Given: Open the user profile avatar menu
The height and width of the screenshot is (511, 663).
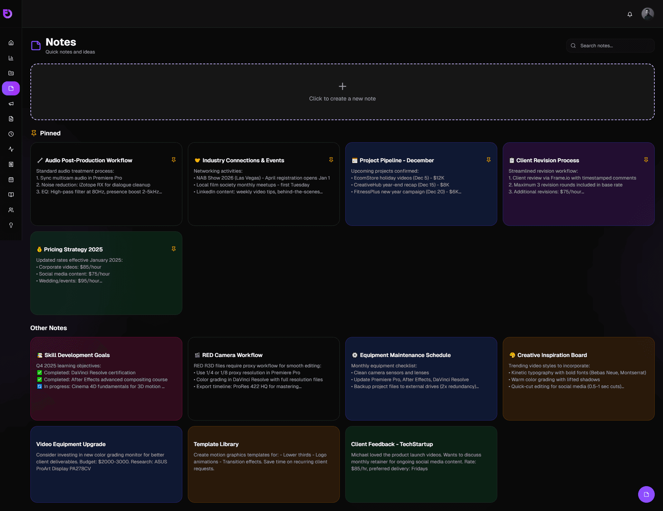Looking at the screenshot, I should 647,14.
